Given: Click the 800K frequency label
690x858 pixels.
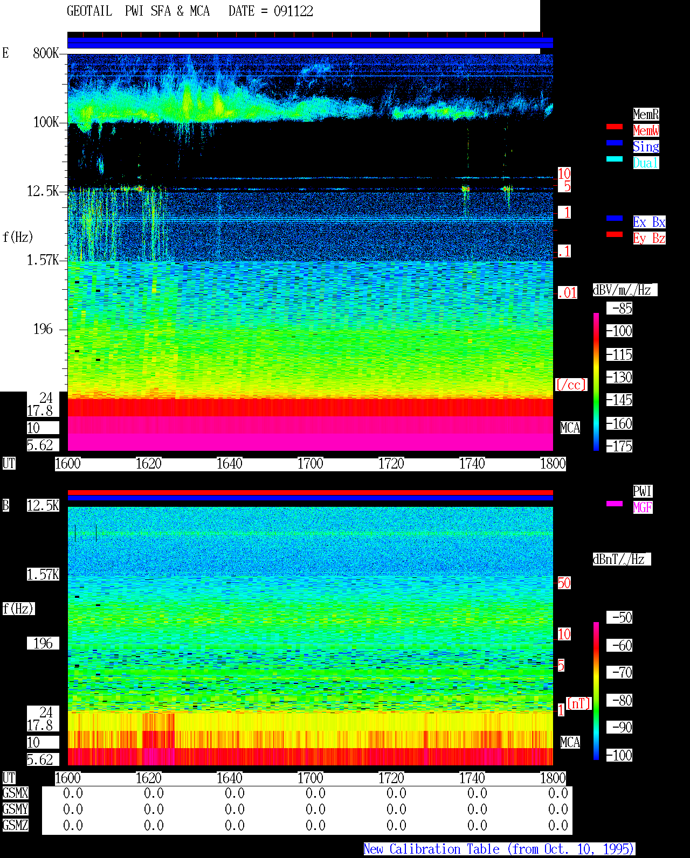Looking at the screenshot, I should click(46, 53).
